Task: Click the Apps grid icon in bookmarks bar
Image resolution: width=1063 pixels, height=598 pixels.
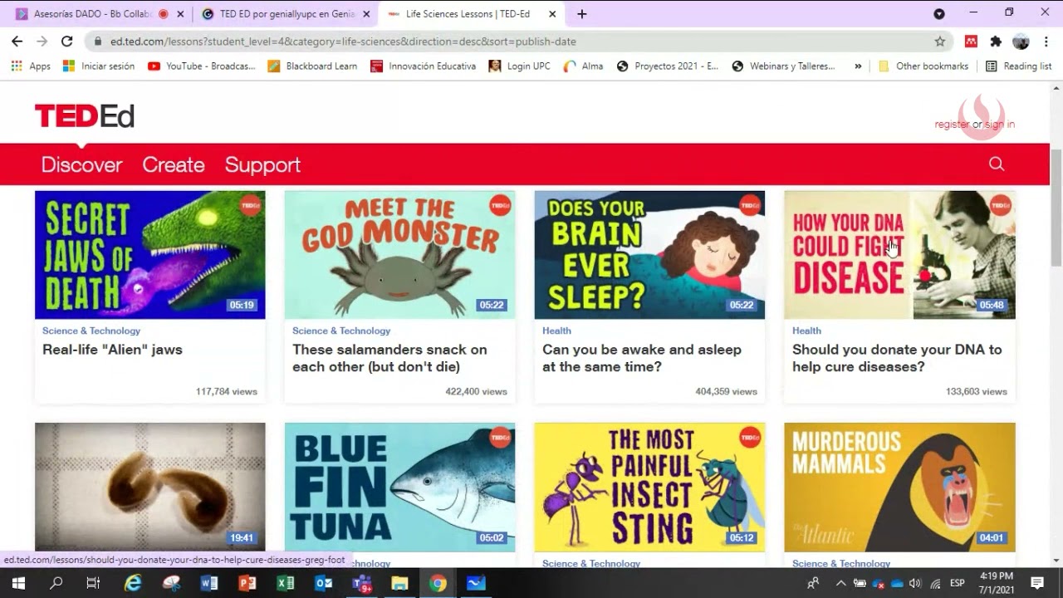Action: [x=17, y=66]
